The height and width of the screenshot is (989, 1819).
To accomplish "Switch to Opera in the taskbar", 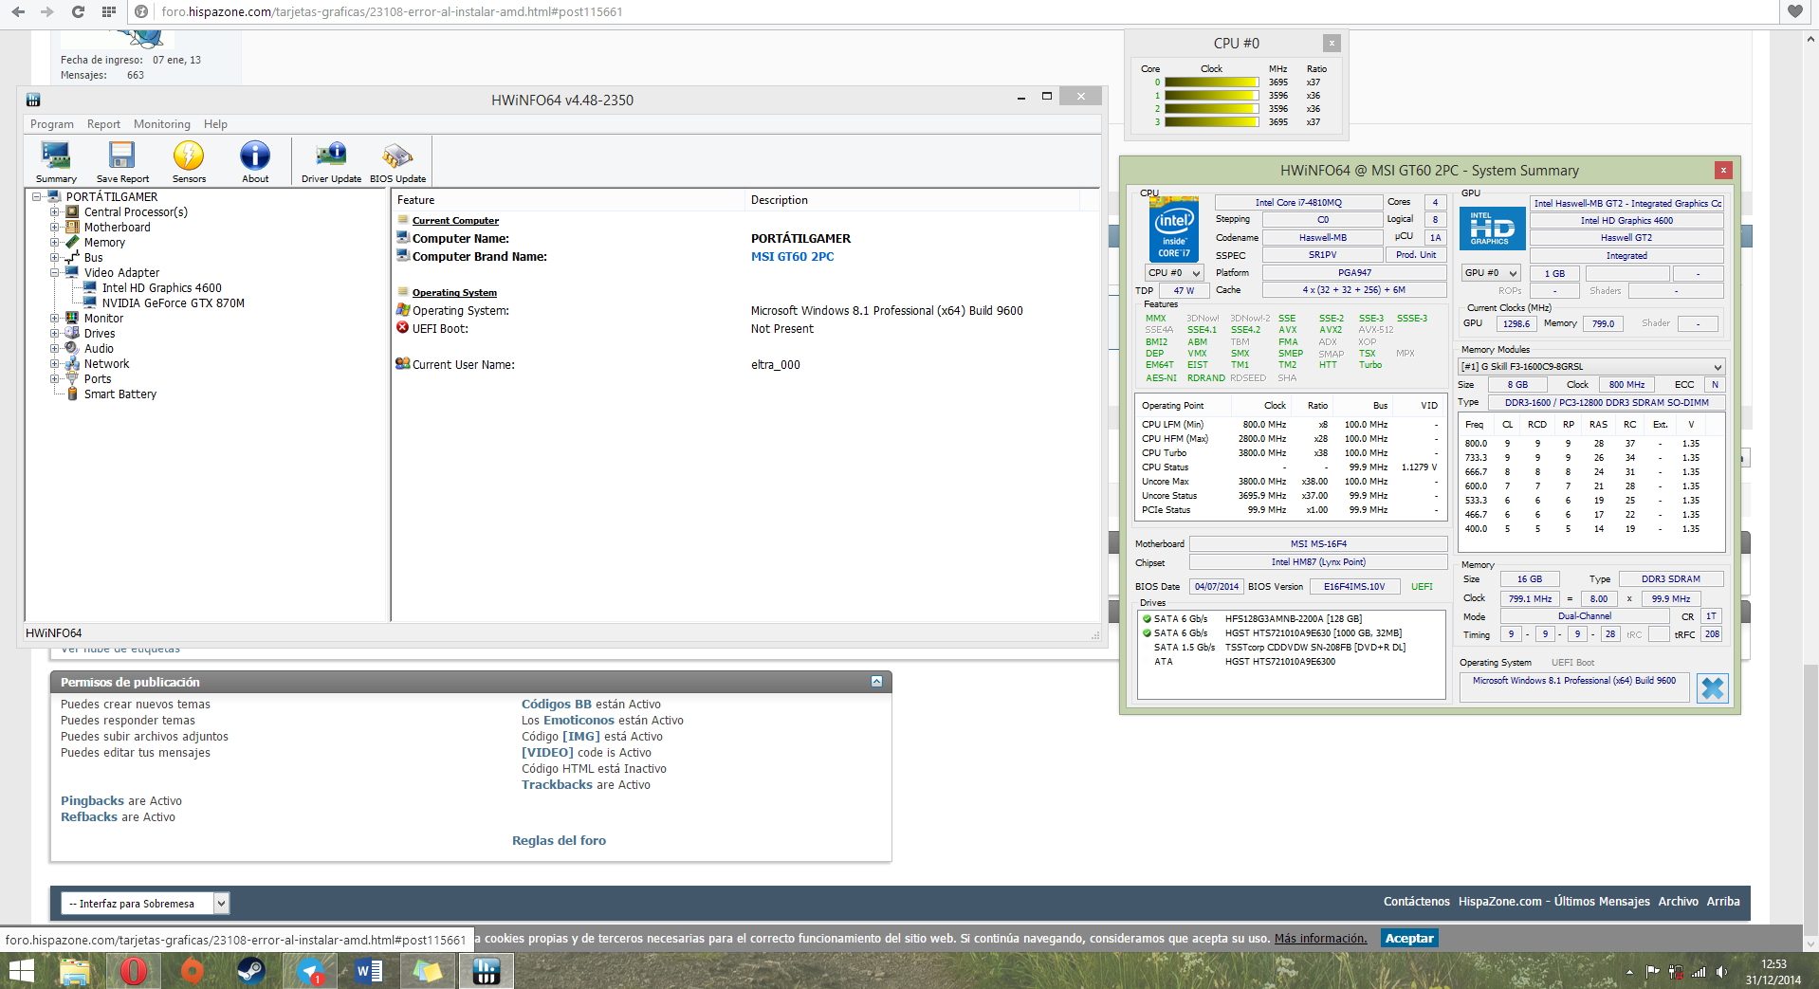I will tap(134, 971).
